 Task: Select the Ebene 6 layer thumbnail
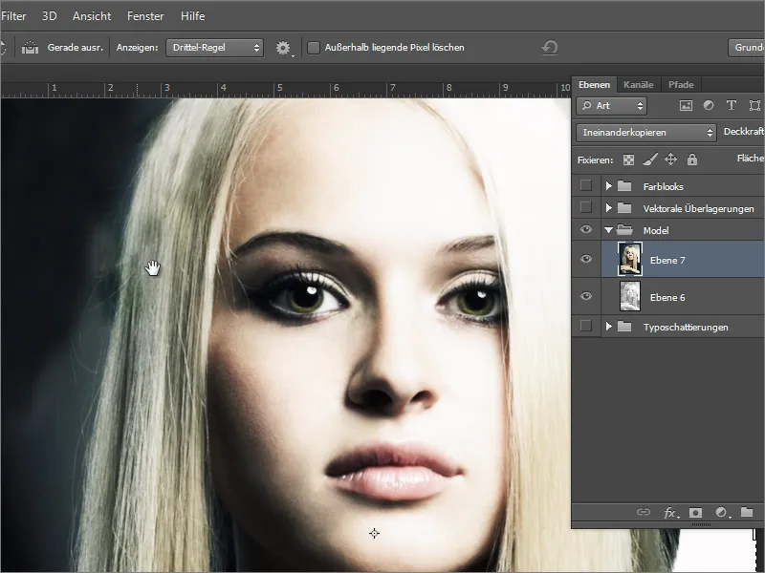(x=630, y=296)
